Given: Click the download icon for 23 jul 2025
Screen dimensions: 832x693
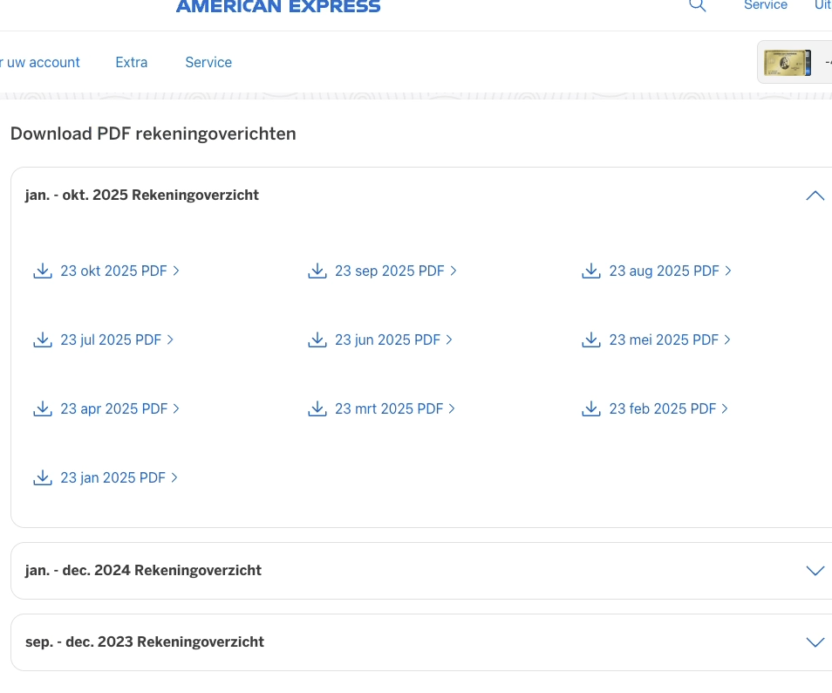Looking at the screenshot, I should tap(43, 340).
